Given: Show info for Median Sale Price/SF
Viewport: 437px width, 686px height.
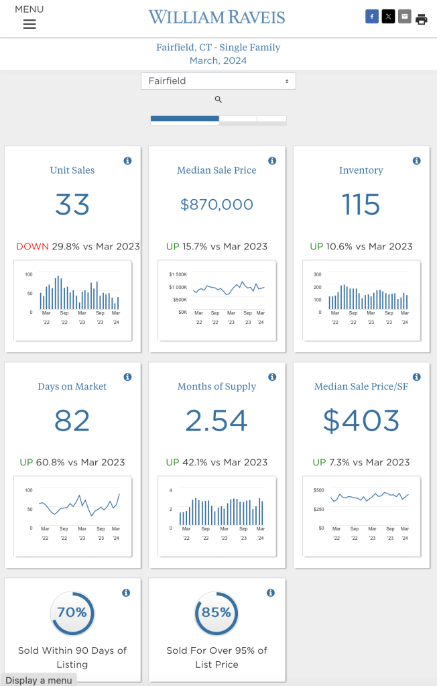Looking at the screenshot, I should click(x=416, y=377).
